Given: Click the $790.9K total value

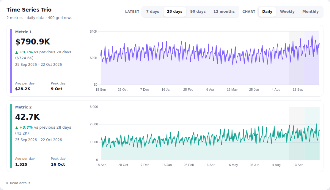Looking at the screenshot, I should tap(33, 41).
